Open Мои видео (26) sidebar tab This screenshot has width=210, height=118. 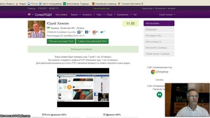click(159, 36)
